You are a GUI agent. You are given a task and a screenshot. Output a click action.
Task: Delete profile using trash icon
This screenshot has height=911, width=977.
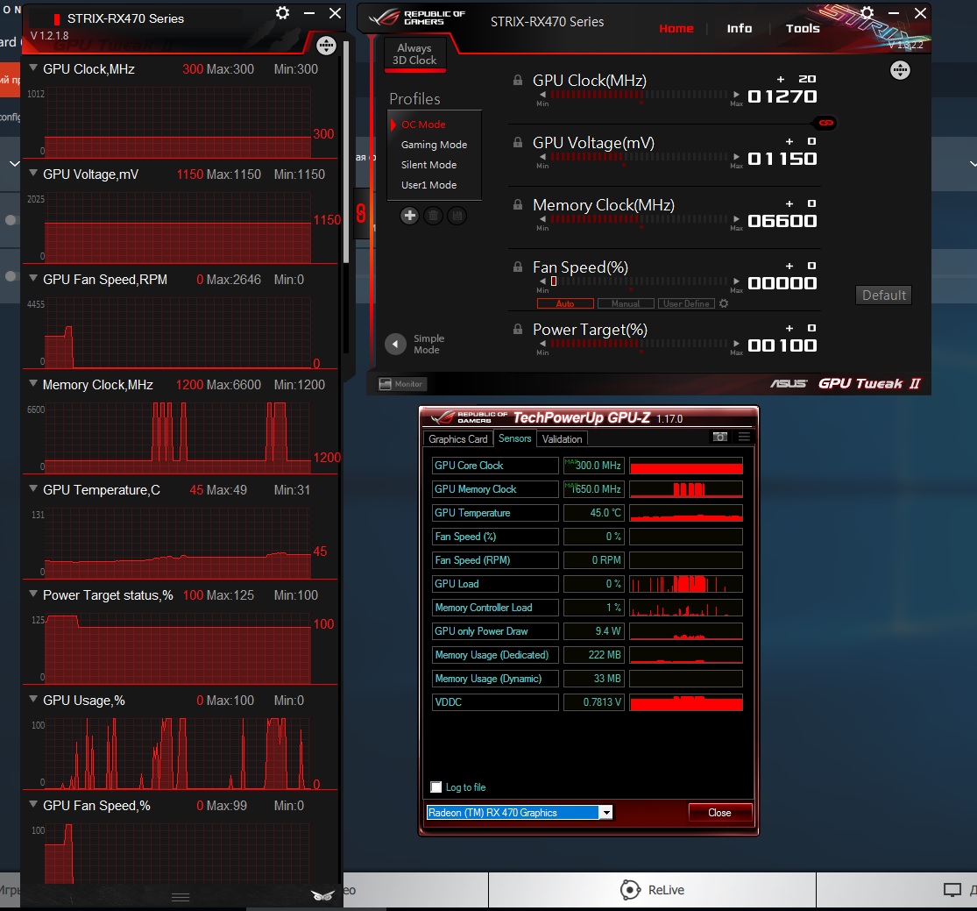[433, 216]
